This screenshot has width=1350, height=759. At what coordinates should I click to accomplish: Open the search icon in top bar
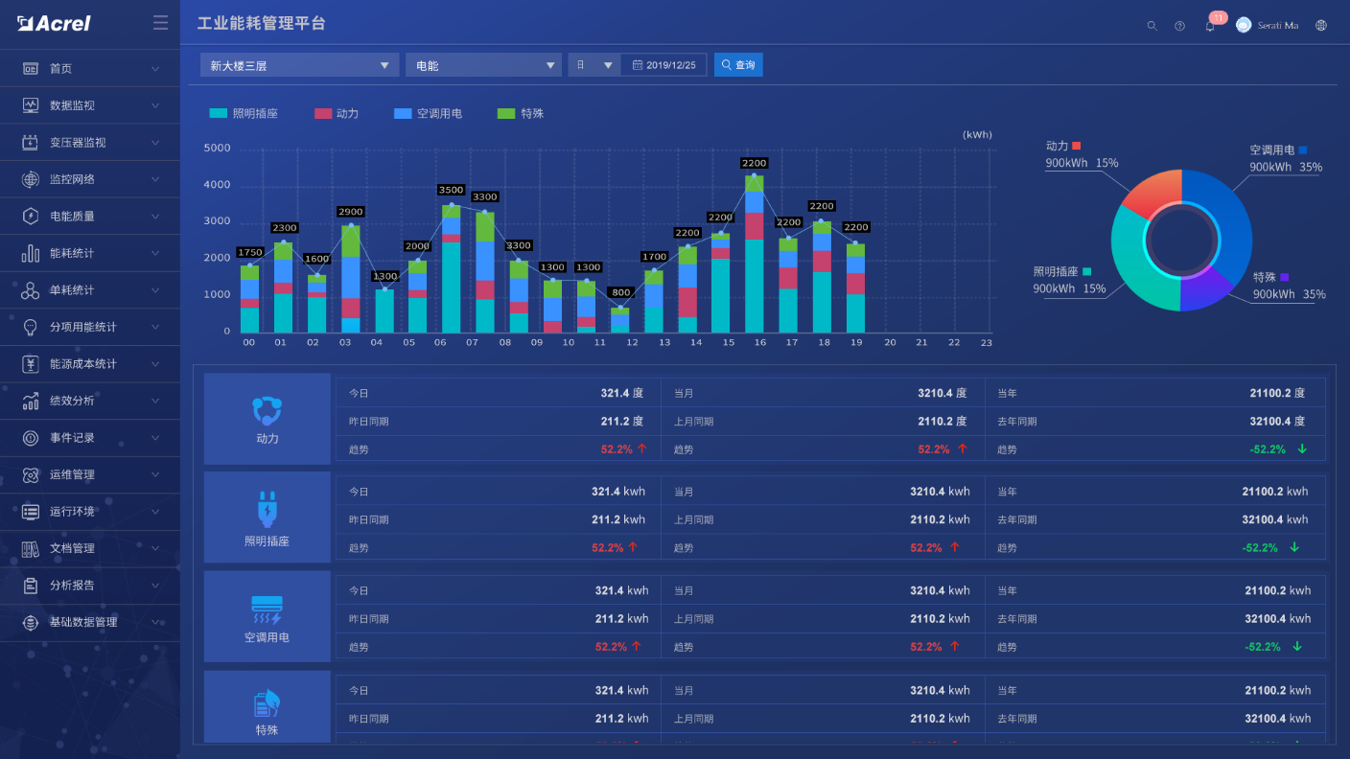click(1152, 26)
